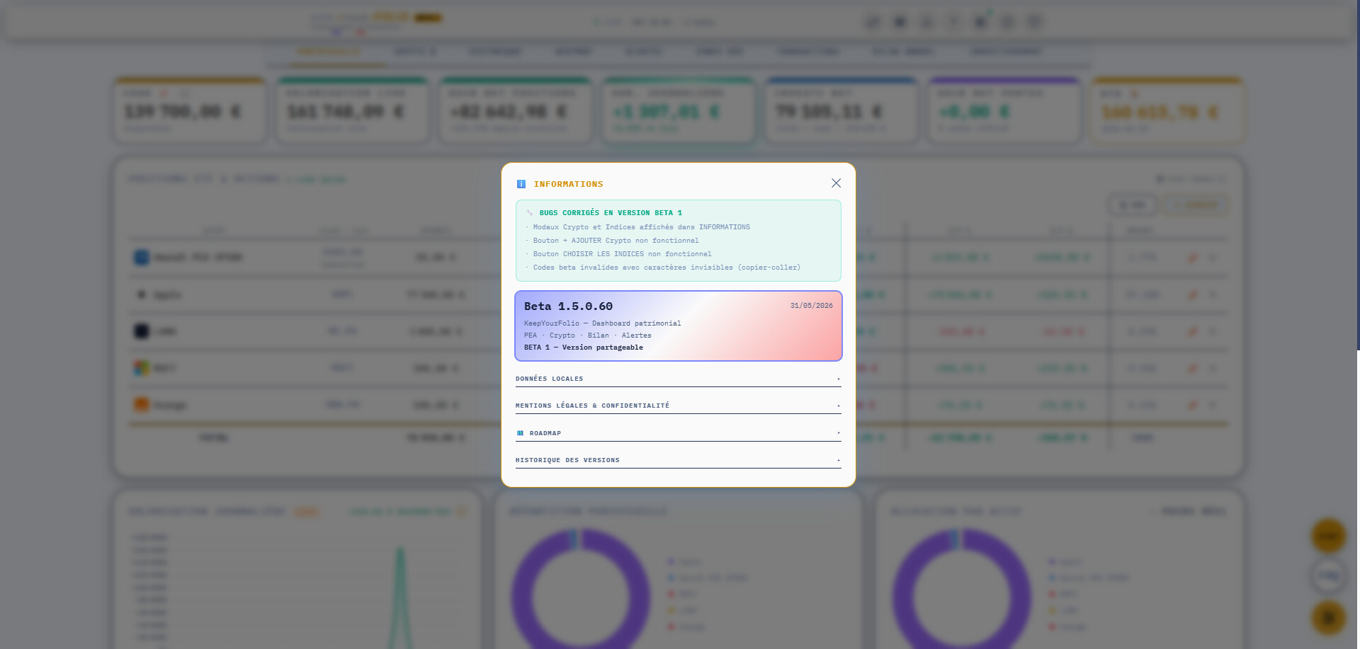Expand MENTIONS LÉGALES & CONFIDENTIALITÉ section
This screenshot has width=1360, height=649.
point(679,406)
